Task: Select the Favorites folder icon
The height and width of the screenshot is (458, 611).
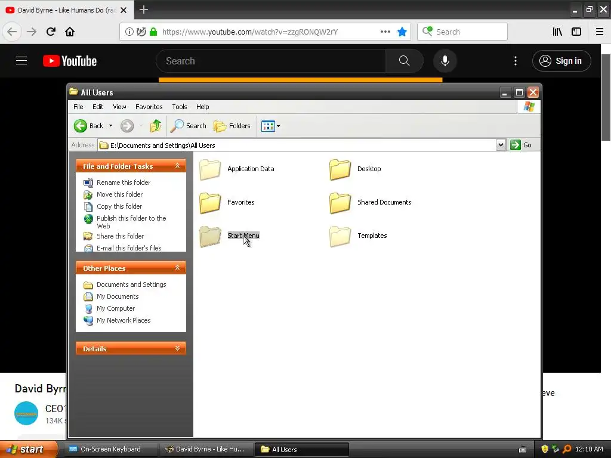Action: pyautogui.click(x=210, y=203)
